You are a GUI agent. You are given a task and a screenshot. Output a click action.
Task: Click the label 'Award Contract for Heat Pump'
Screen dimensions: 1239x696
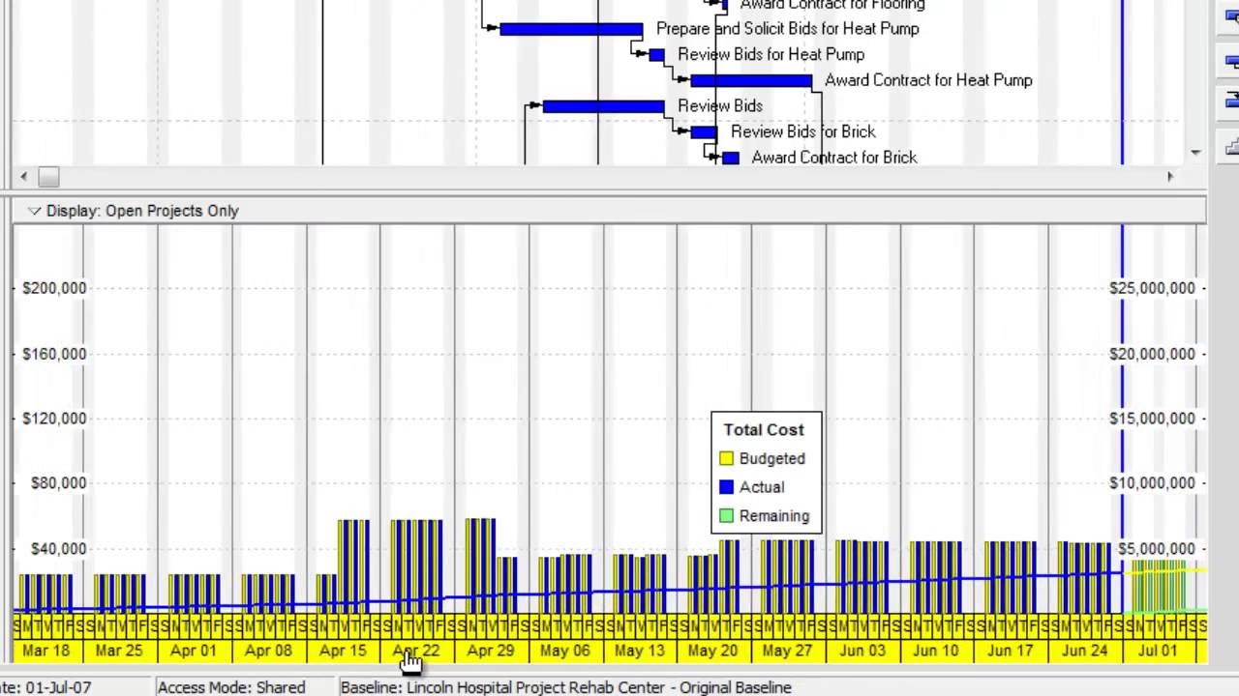pos(928,80)
